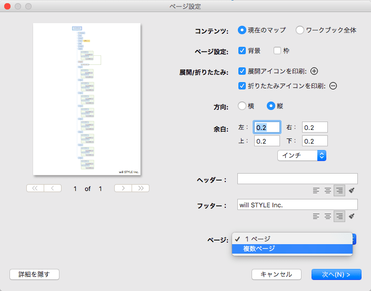Center-align the footer text

tap(328, 216)
